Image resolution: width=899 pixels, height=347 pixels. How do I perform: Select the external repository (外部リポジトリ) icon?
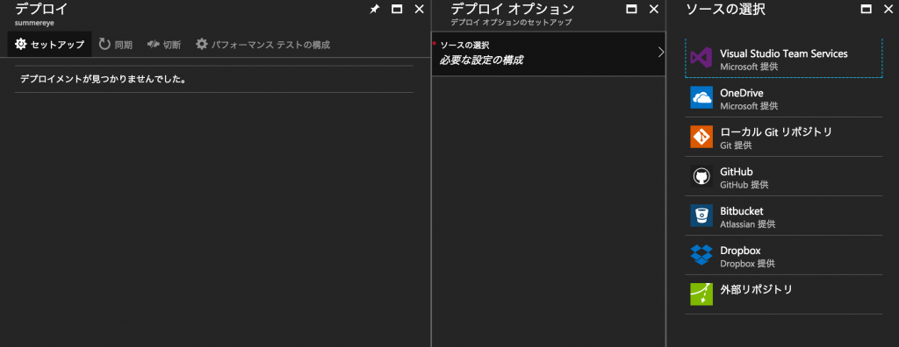pos(701,294)
